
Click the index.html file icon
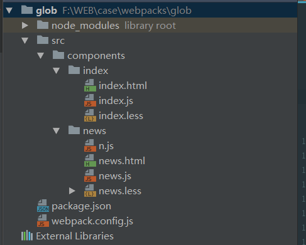click(90, 86)
